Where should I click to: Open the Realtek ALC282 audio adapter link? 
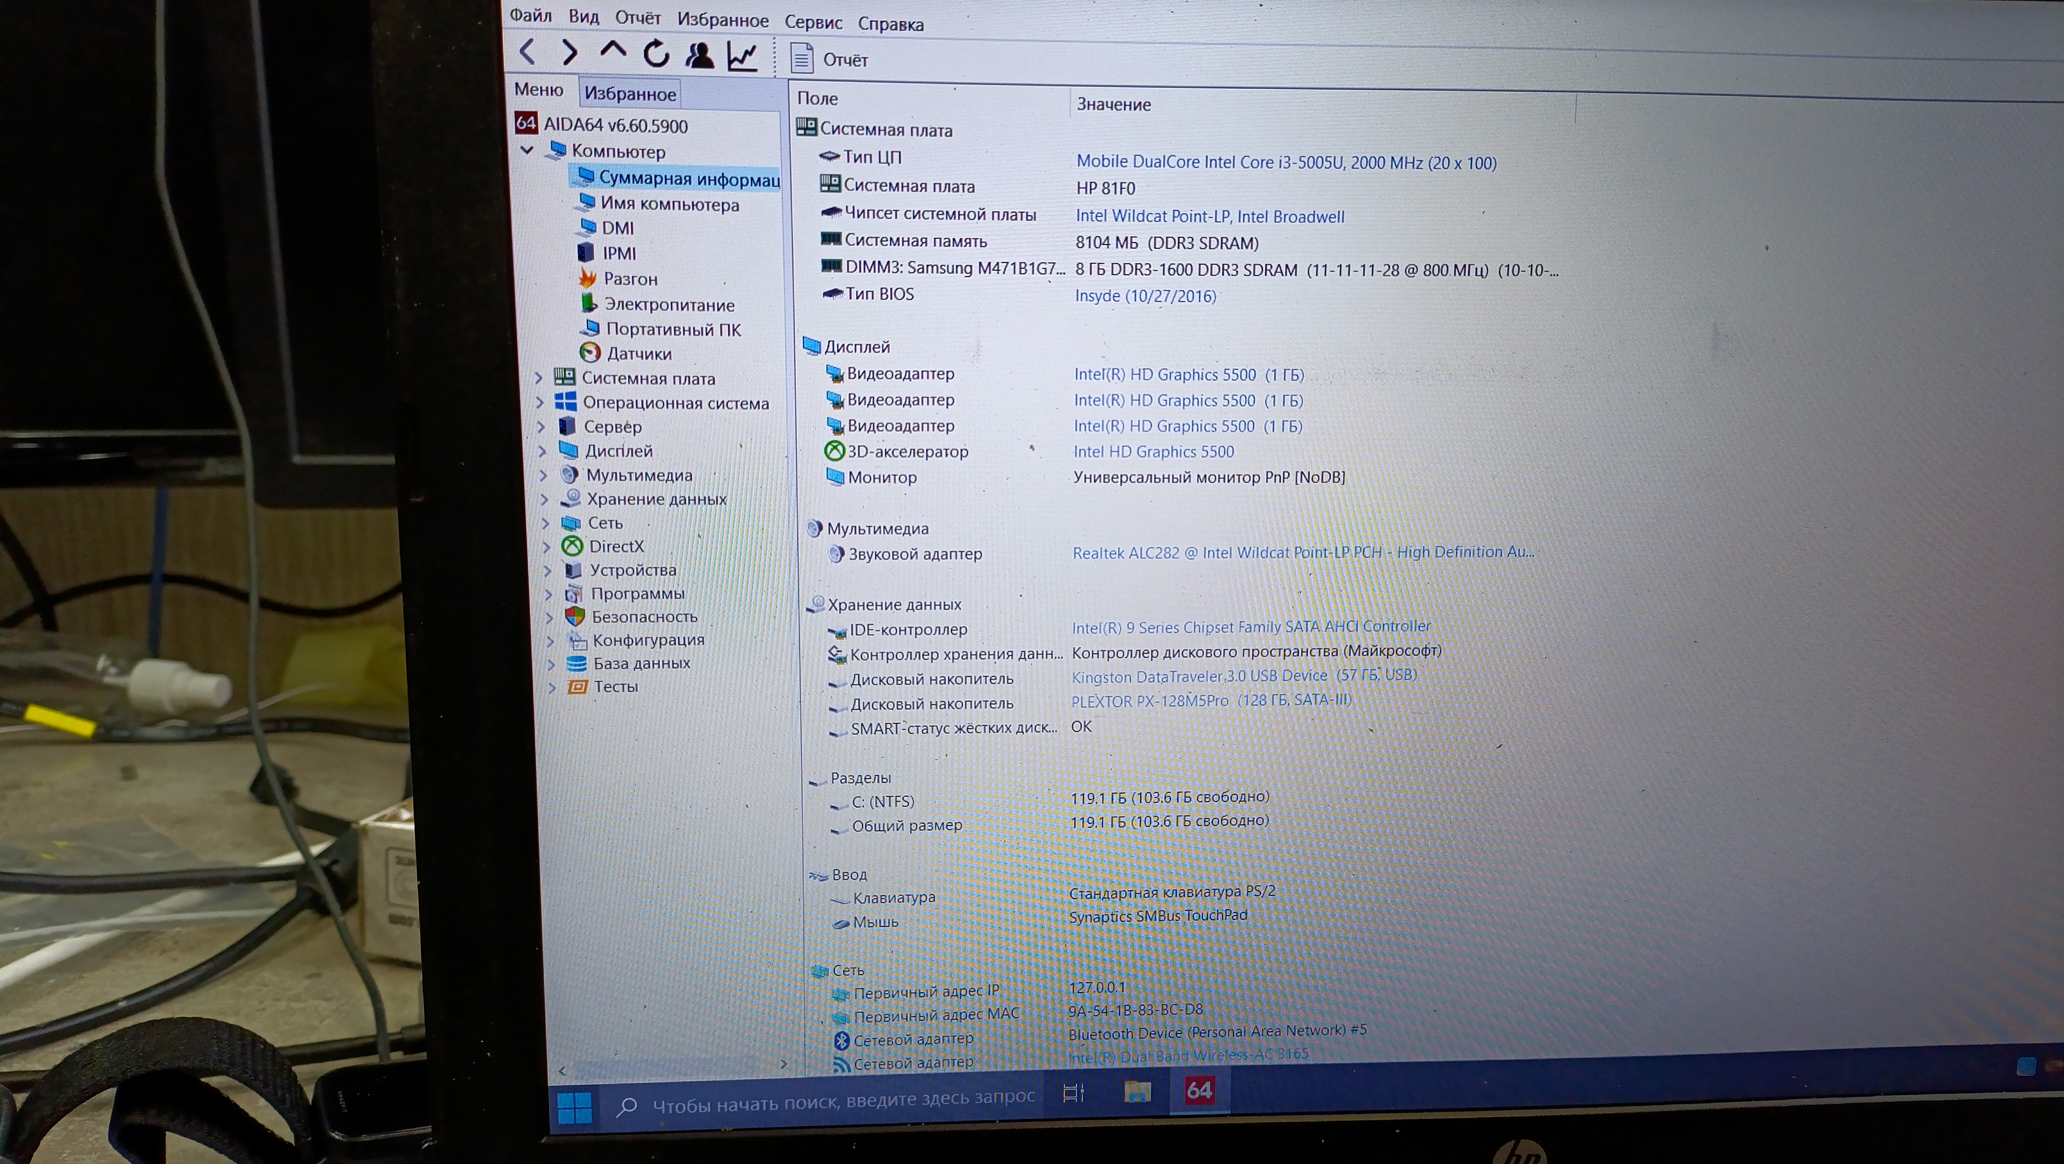click(x=1303, y=552)
